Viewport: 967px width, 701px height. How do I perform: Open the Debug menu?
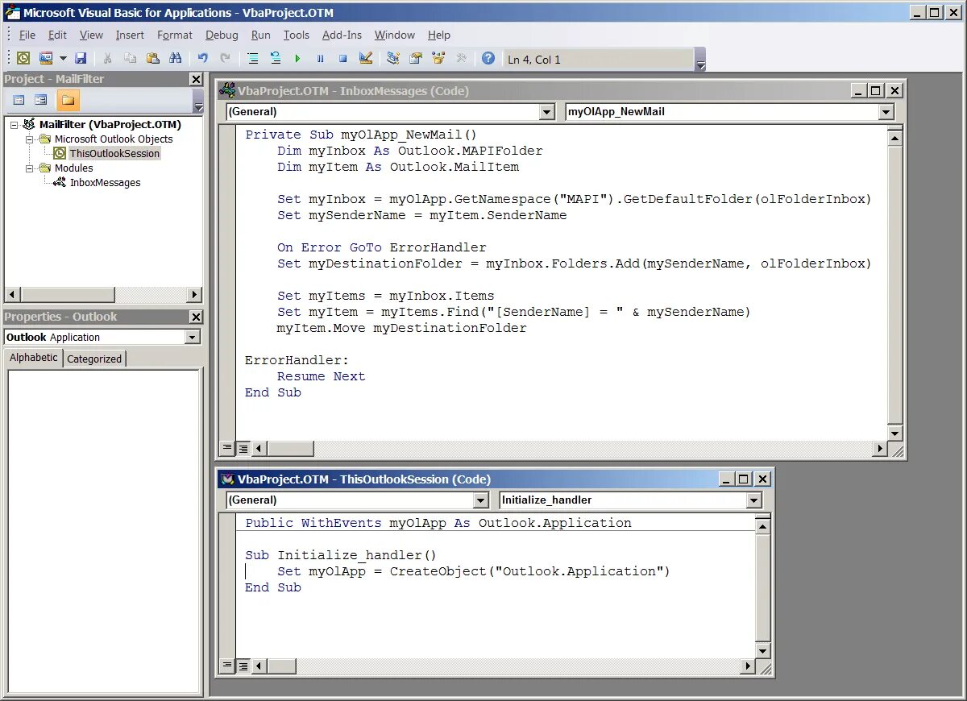tap(222, 35)
